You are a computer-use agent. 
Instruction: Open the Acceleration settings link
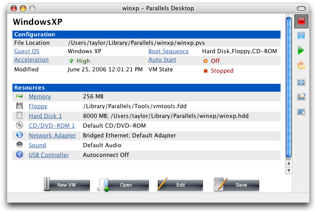pos(31,60)
